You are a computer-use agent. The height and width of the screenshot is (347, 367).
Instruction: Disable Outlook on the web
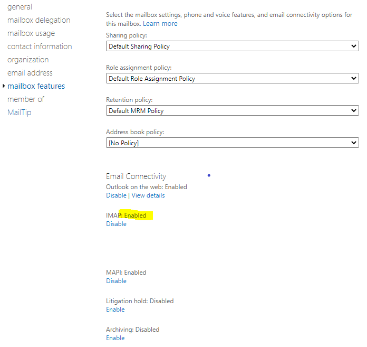(x=116, y=195)
